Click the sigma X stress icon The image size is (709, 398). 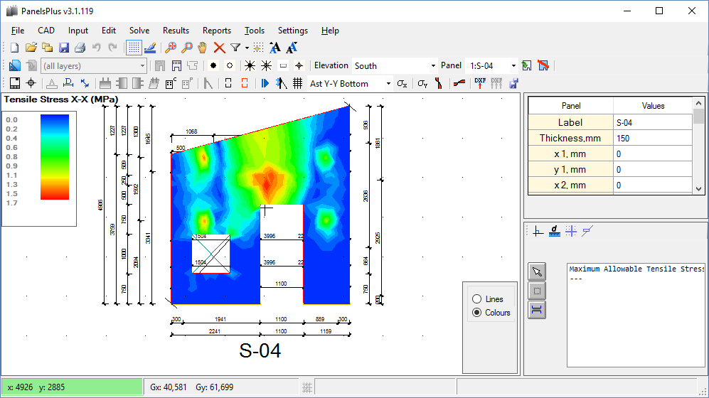[403, 83]
